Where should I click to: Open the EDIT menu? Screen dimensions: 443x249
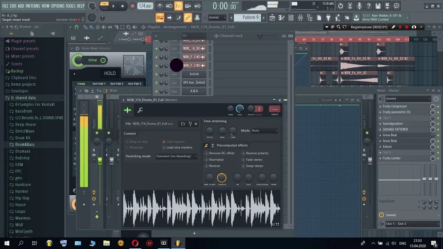(x=13, y=6)
